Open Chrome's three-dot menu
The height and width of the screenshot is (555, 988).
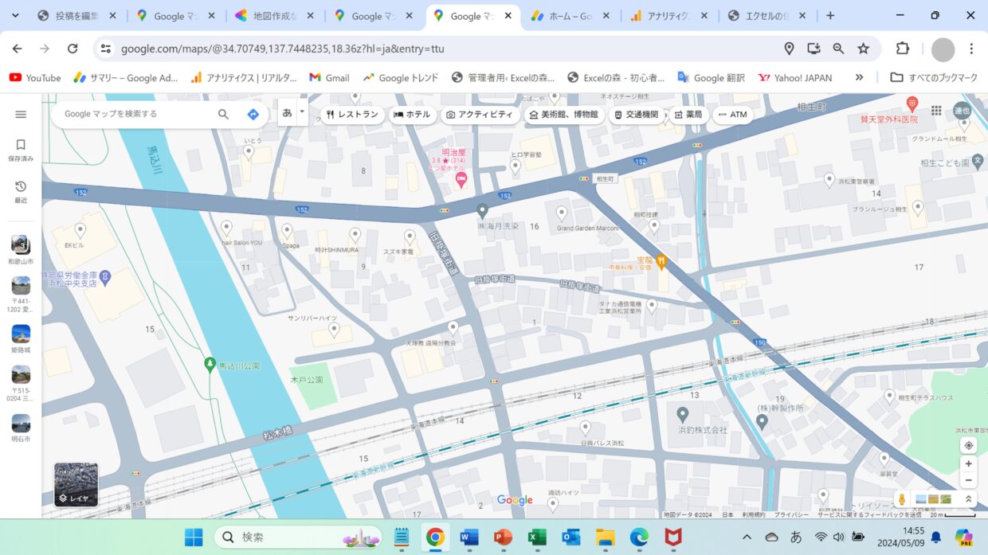[971, 49]
